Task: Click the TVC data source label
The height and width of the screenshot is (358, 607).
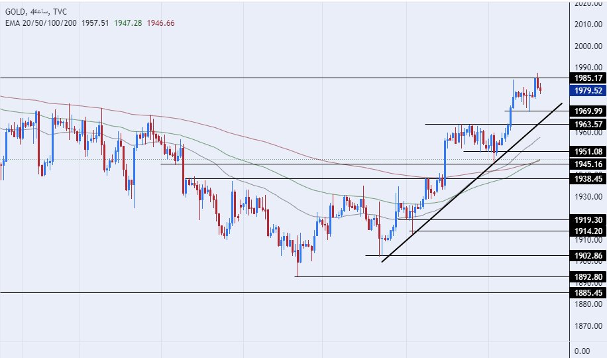Action: tap(60, 11)
